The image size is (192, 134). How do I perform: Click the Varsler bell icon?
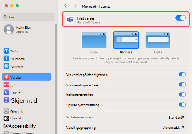coord(6,77)
